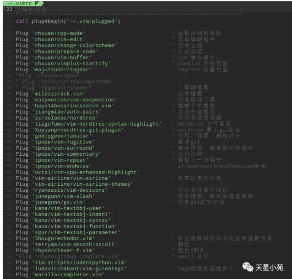Click 'tpope/vim-commentary' plugin line
This screenshot has height=279, width=292.
59,154
